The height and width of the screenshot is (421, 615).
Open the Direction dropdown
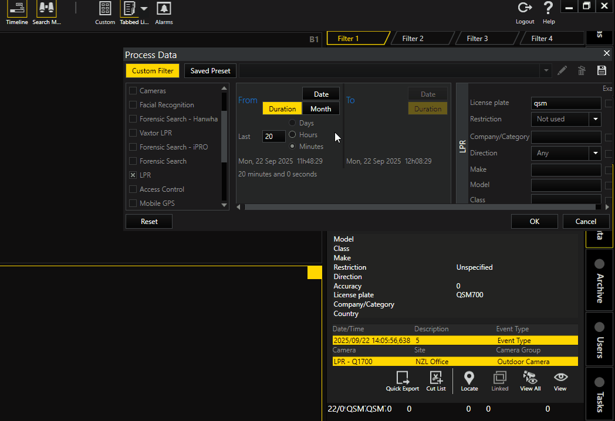point(596,153)
